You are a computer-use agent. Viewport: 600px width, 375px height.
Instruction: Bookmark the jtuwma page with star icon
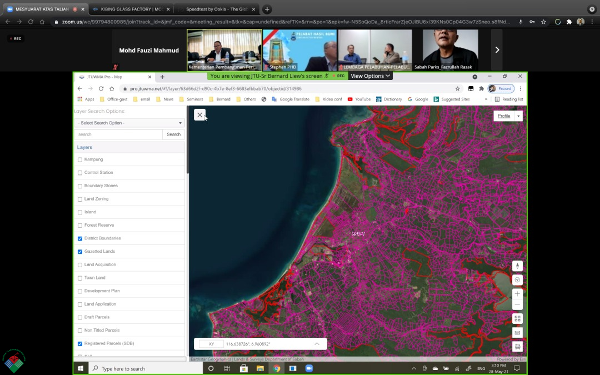(457, 88)
